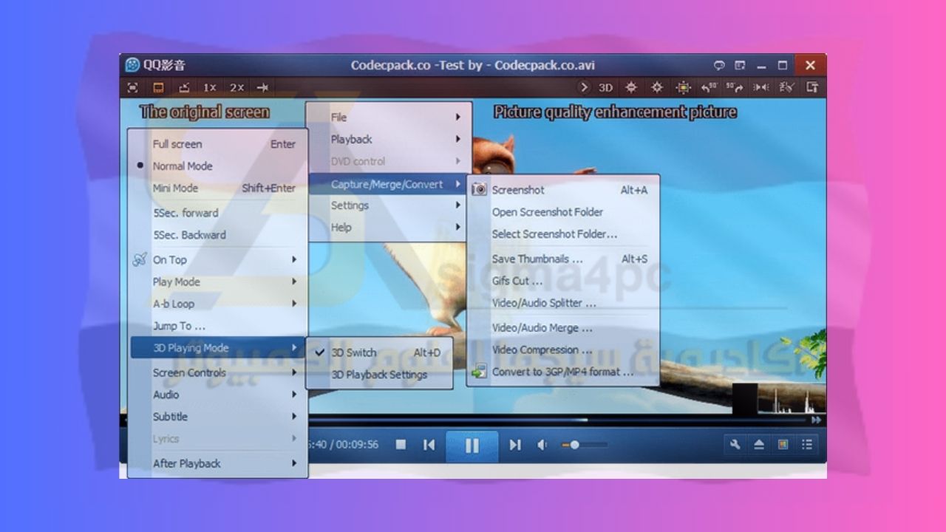The height and width of the screenshot is (532, 946).
Task: Open the Jump To dialog entry
Action: click(x=218, y=326)
